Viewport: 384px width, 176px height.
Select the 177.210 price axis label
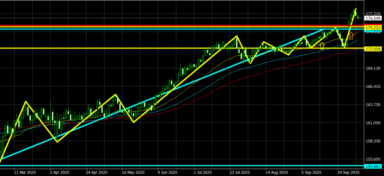[x=373, y=14]
